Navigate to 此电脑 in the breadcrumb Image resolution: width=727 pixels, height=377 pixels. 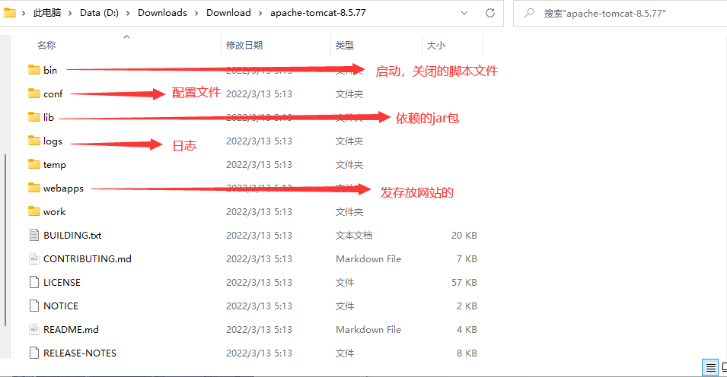point(47,13)
